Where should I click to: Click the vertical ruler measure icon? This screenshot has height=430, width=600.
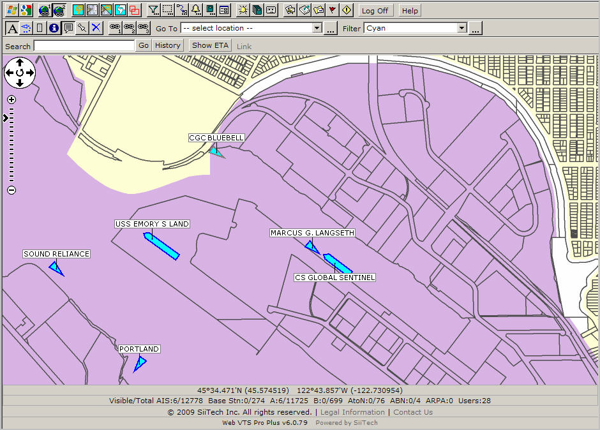(40, 28)
